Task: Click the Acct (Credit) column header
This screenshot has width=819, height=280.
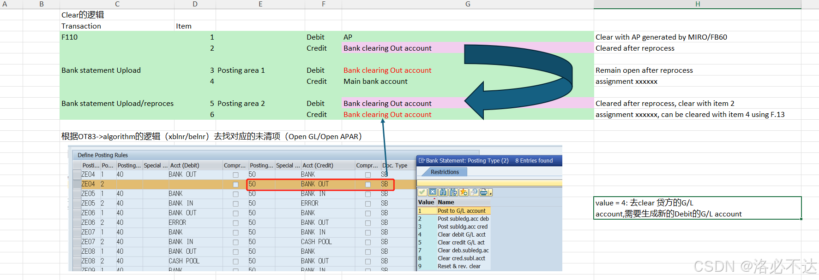Action: [327, 165]
